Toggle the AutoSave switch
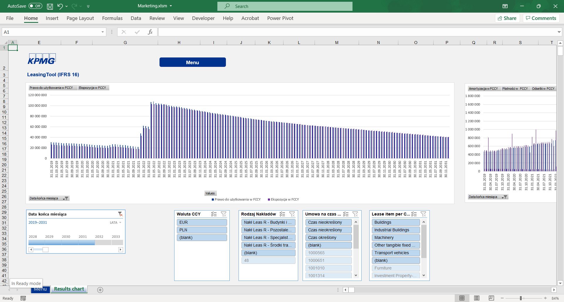Screen dimensions: 564x302 35,6
